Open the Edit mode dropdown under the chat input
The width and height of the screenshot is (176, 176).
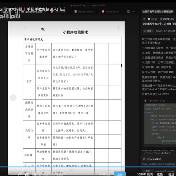coord(148,171)
